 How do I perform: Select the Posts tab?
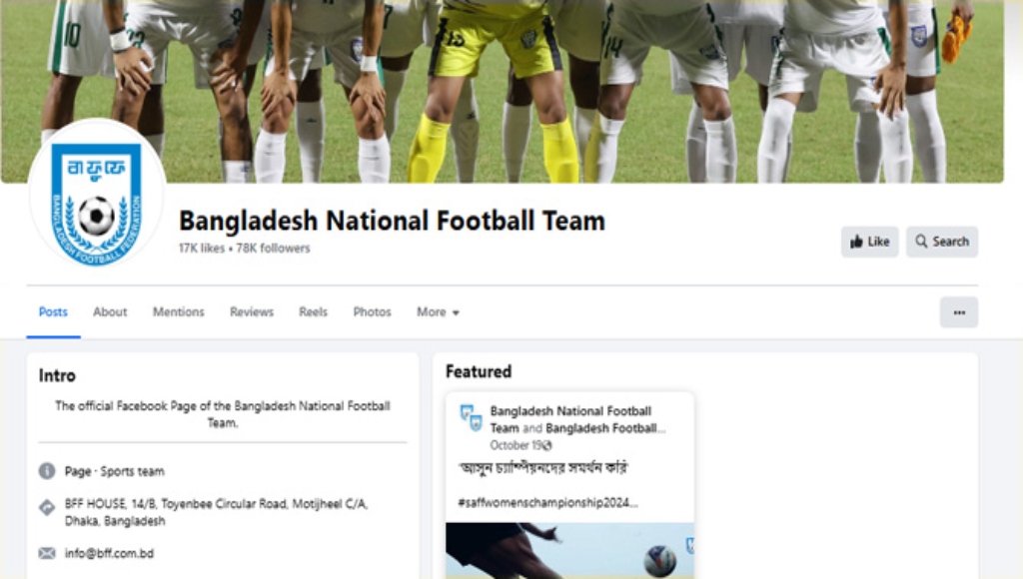tap(53, 312)
